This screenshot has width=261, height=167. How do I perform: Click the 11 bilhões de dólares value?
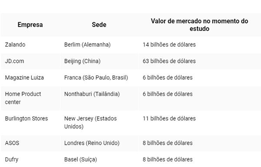coord(169,119)
